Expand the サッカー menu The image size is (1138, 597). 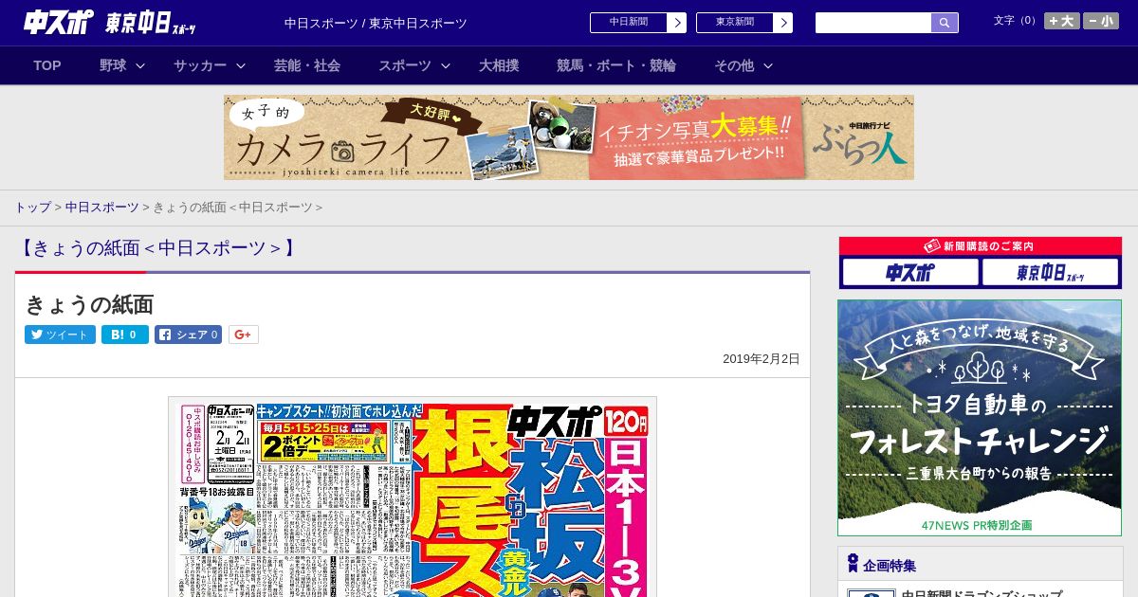coord(210,65)
